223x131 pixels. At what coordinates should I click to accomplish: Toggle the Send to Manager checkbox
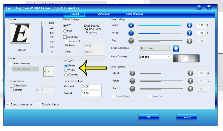point(8,104)
